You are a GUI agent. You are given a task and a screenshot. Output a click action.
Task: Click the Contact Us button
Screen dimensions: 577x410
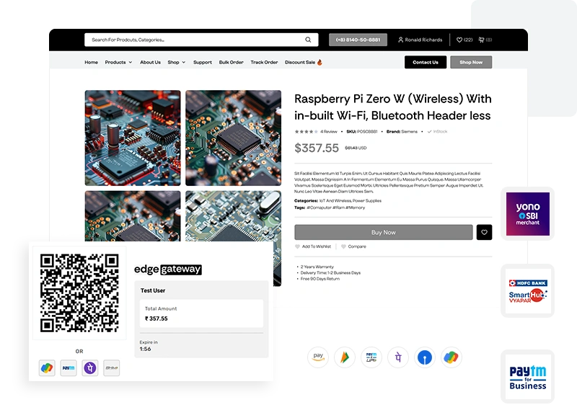(x=426, y=62)
